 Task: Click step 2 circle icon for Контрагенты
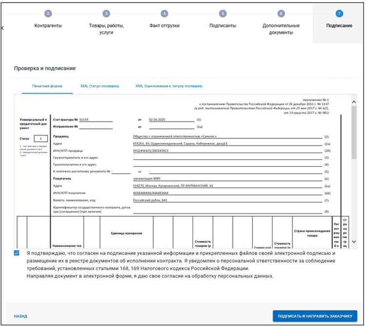(x=48, y=14)
